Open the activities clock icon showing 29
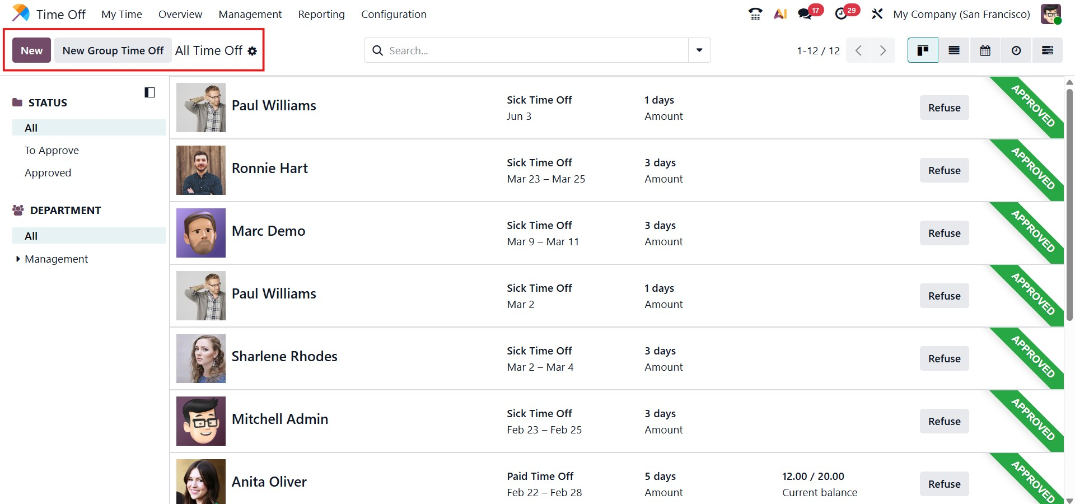 point(842,14)
